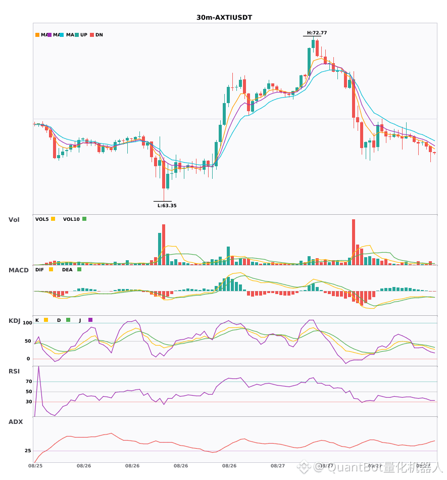Click the MACD panel label

18,270
